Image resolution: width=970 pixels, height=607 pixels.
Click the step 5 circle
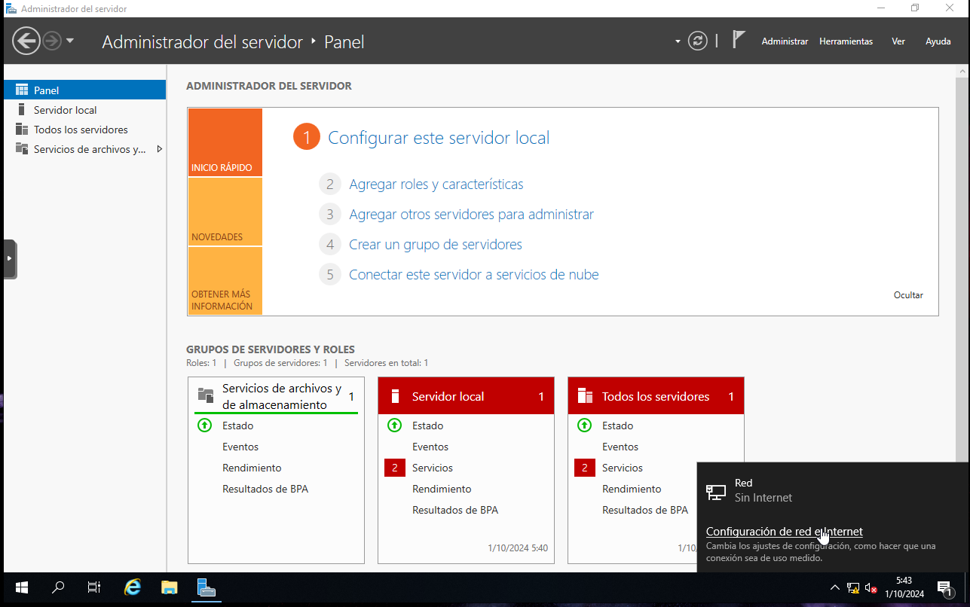(329, 275)
